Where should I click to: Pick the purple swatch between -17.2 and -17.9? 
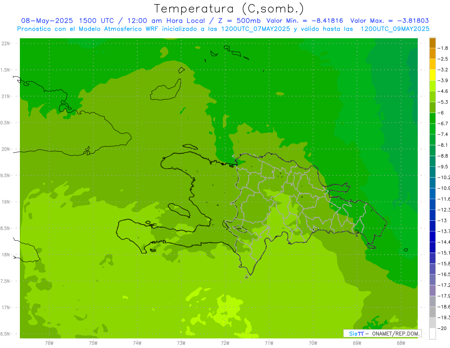[x=432, y=290]
